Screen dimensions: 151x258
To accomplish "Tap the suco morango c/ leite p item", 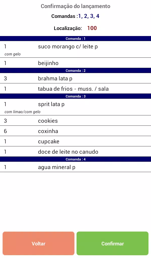I will tap(75, 49).
